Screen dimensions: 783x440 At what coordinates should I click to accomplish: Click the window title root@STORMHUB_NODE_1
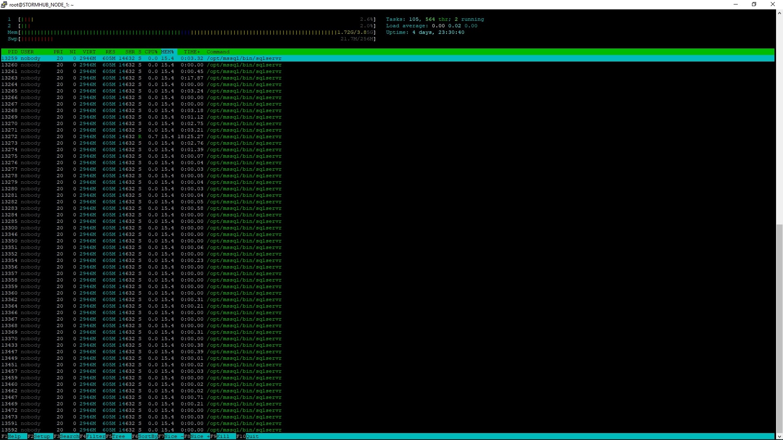click(x=41, y=5)
